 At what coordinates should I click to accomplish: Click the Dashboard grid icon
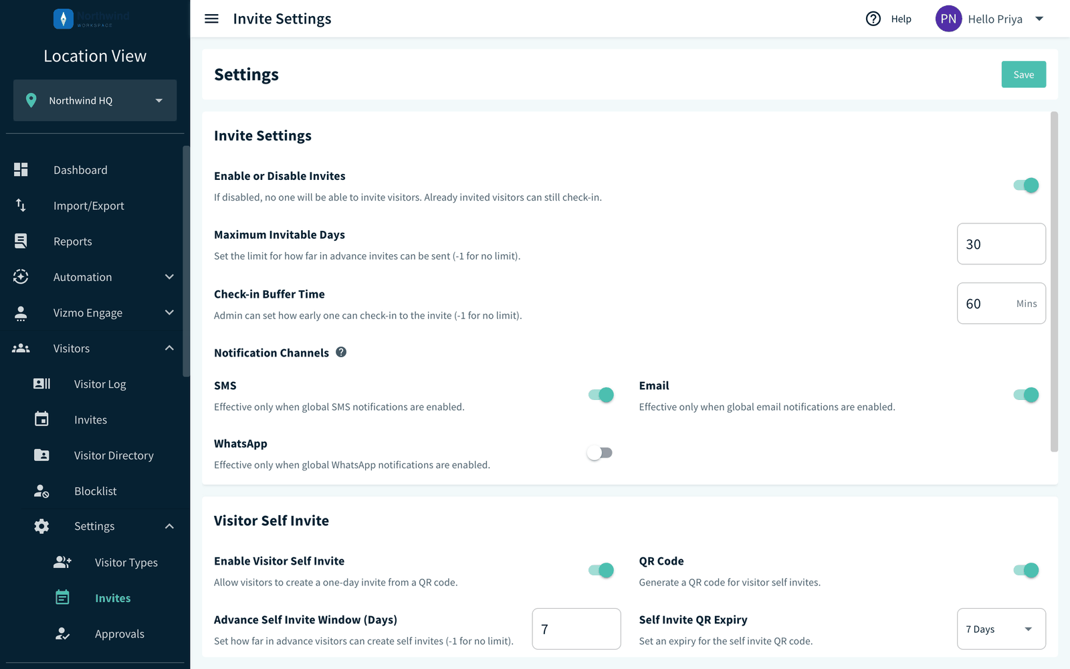[x=21, y=170]
